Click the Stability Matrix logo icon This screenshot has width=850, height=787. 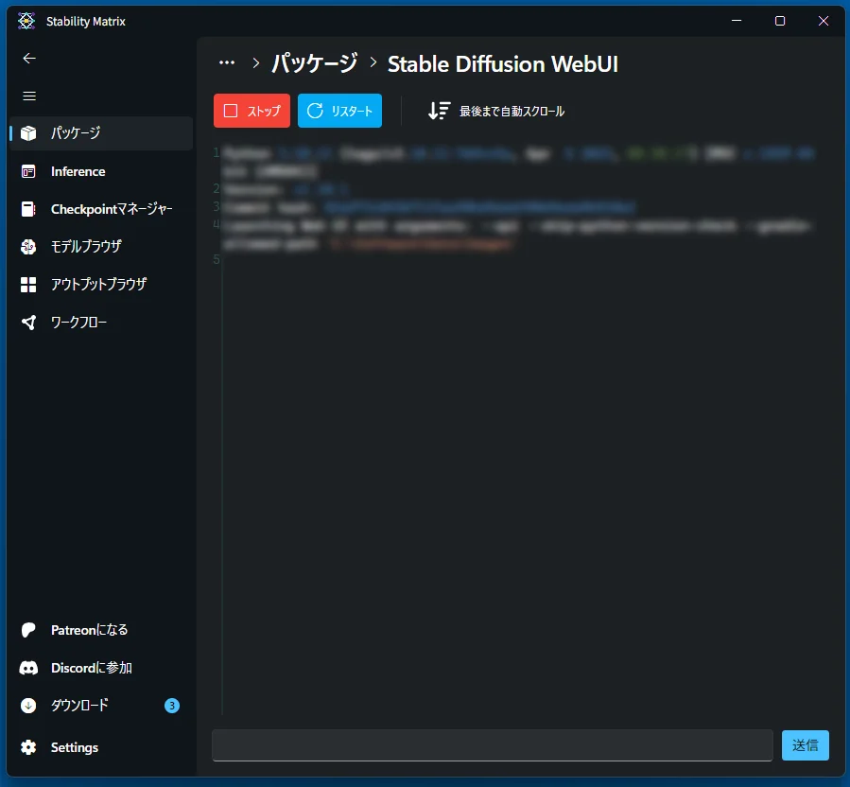26,20
